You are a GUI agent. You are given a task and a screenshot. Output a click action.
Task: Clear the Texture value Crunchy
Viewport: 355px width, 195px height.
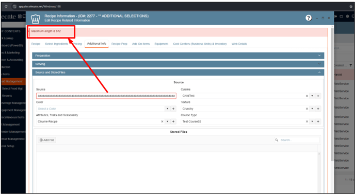[307, 109]
